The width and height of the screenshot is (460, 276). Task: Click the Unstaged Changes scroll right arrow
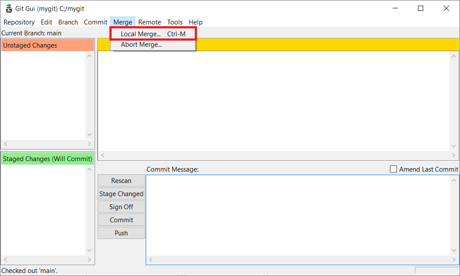89,144
